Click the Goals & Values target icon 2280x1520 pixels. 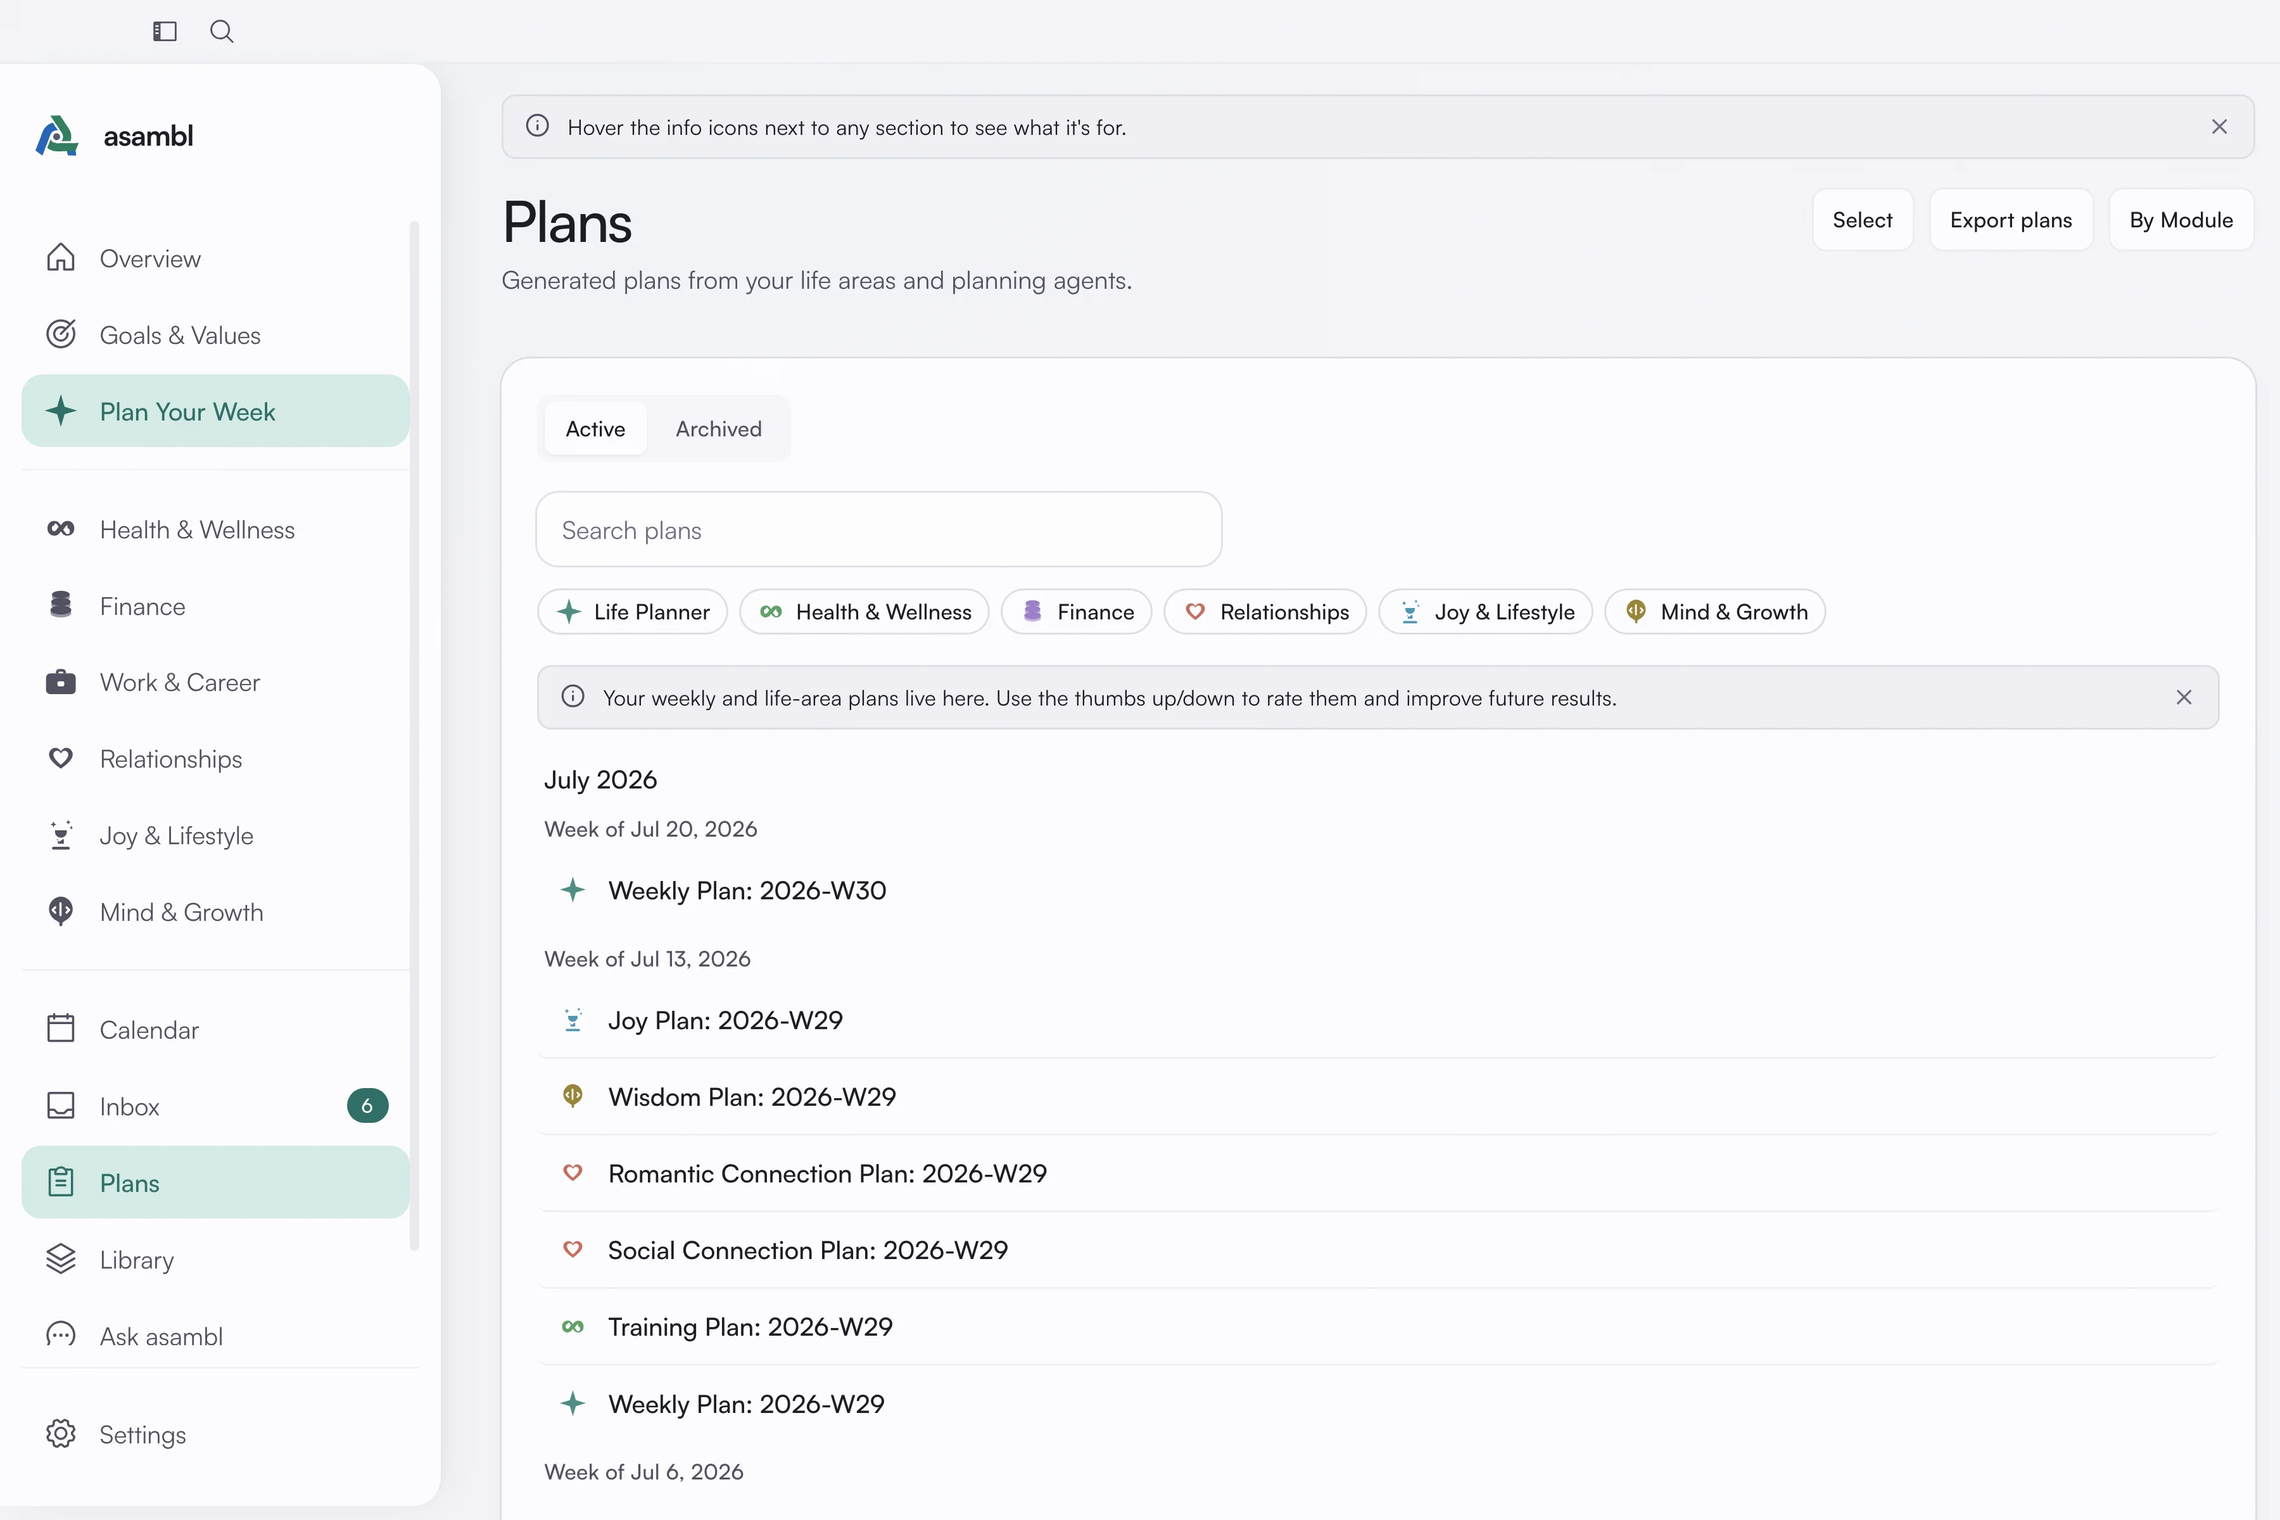(x=61, y=334)
